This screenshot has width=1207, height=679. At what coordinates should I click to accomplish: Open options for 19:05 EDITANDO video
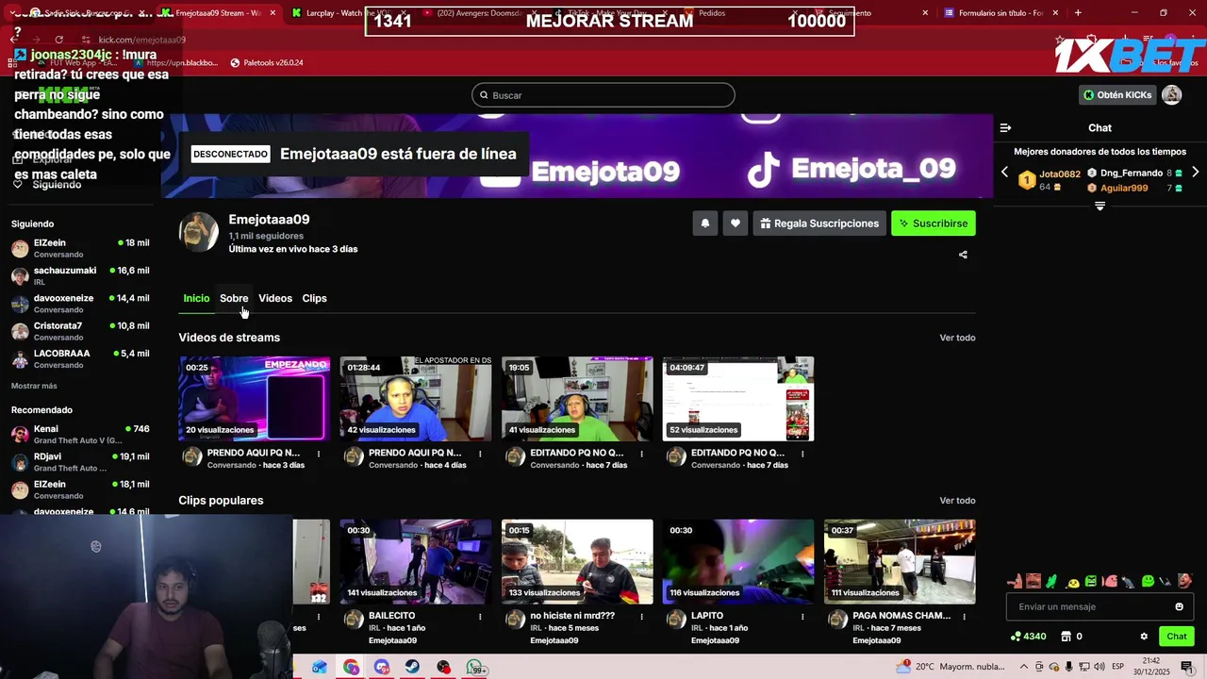(x=641, y=454)
